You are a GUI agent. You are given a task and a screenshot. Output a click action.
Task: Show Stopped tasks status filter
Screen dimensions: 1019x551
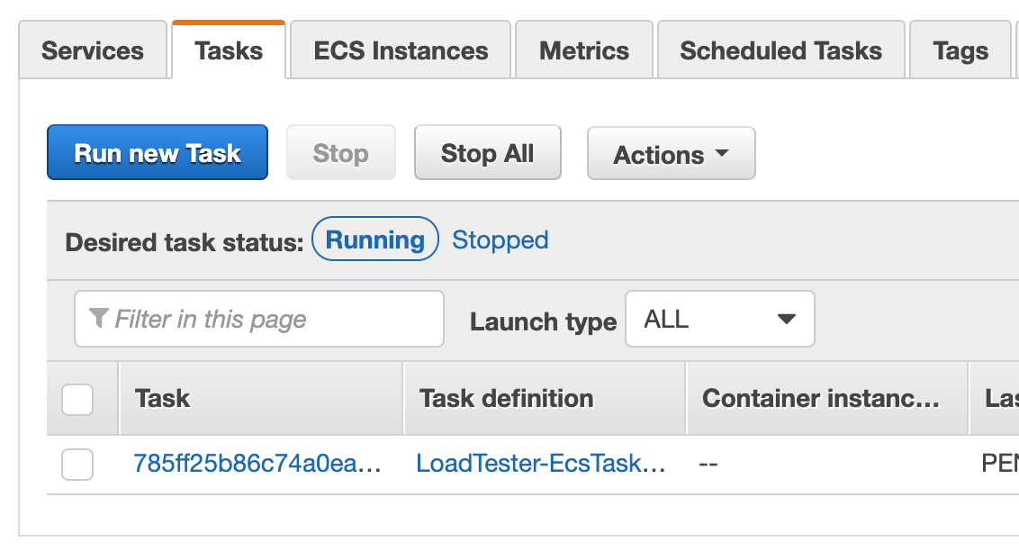pos(500,239)
